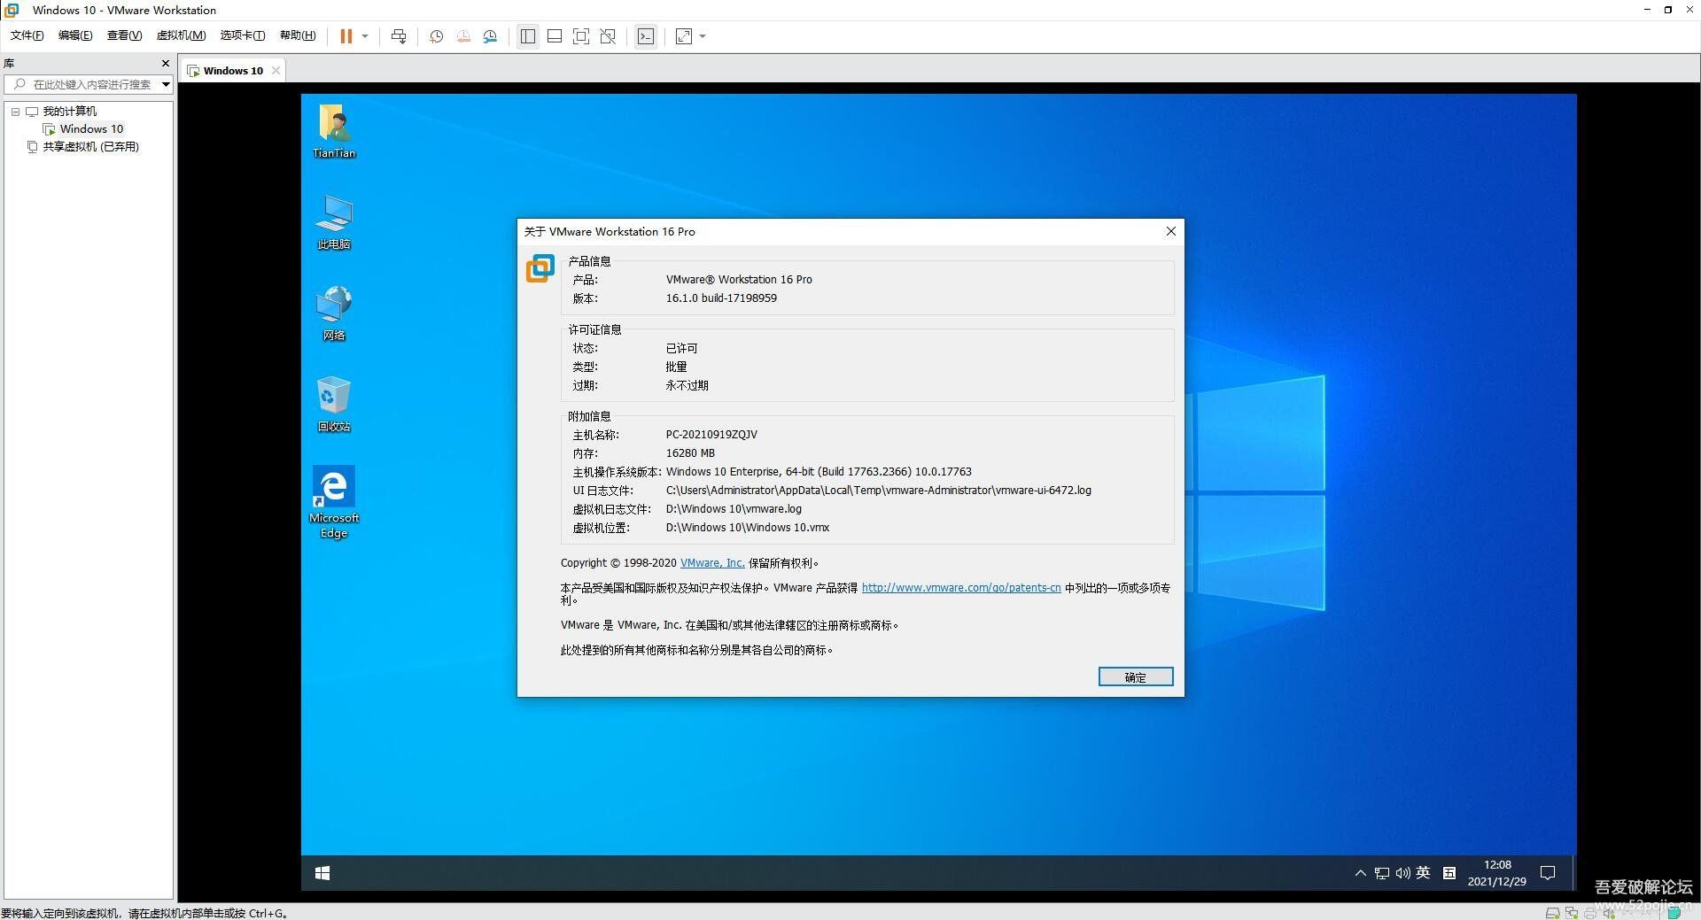Enter full screen mode icon
Viewport: 1701px width, 920px height.
coord(581,36)
